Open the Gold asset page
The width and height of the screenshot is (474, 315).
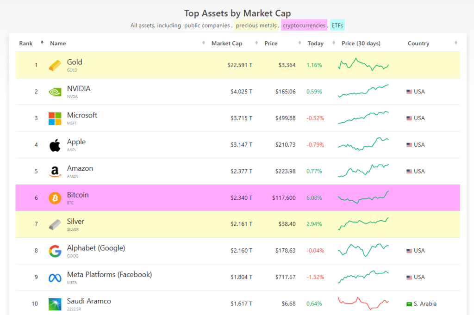pos(75,62)
